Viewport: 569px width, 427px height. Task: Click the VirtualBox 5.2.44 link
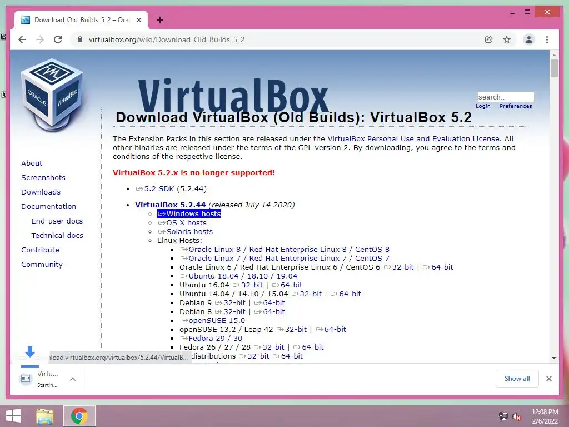pyautogui.click(x=170, y=205)
